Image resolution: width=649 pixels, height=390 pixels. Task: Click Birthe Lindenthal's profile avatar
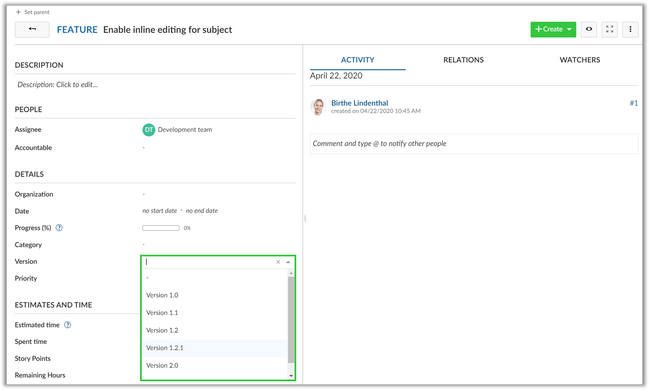click(x=318, y=107)
